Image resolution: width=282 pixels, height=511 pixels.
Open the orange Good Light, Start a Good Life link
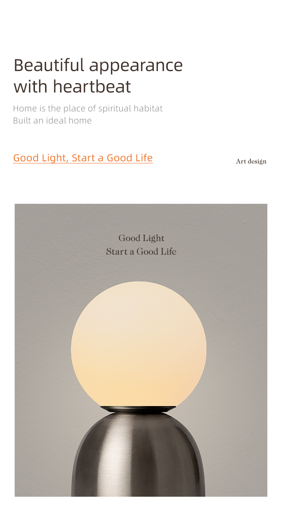tap(83, 158)
